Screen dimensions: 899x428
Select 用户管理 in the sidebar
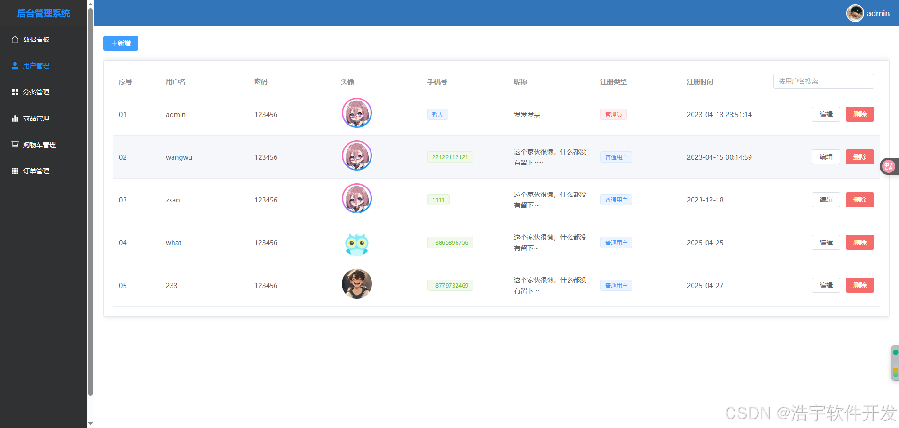[x=43, y=66]
